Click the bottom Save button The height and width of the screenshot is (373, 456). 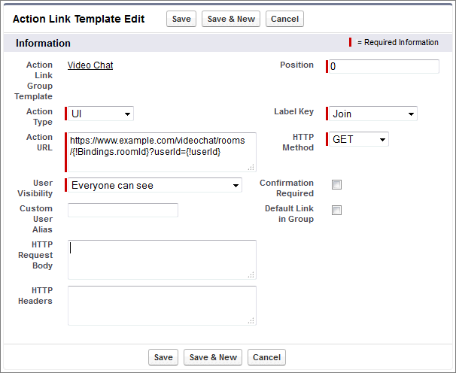pos(163,357)
